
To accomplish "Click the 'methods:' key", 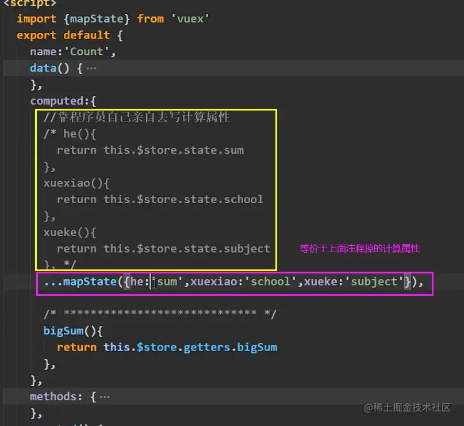I will tap(56, 397).
